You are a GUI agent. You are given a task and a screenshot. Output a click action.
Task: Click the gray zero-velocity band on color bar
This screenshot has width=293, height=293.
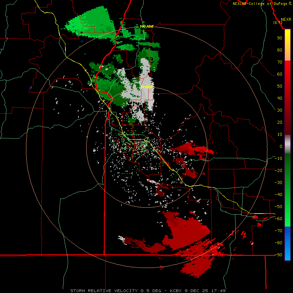[x=287, y=144]
